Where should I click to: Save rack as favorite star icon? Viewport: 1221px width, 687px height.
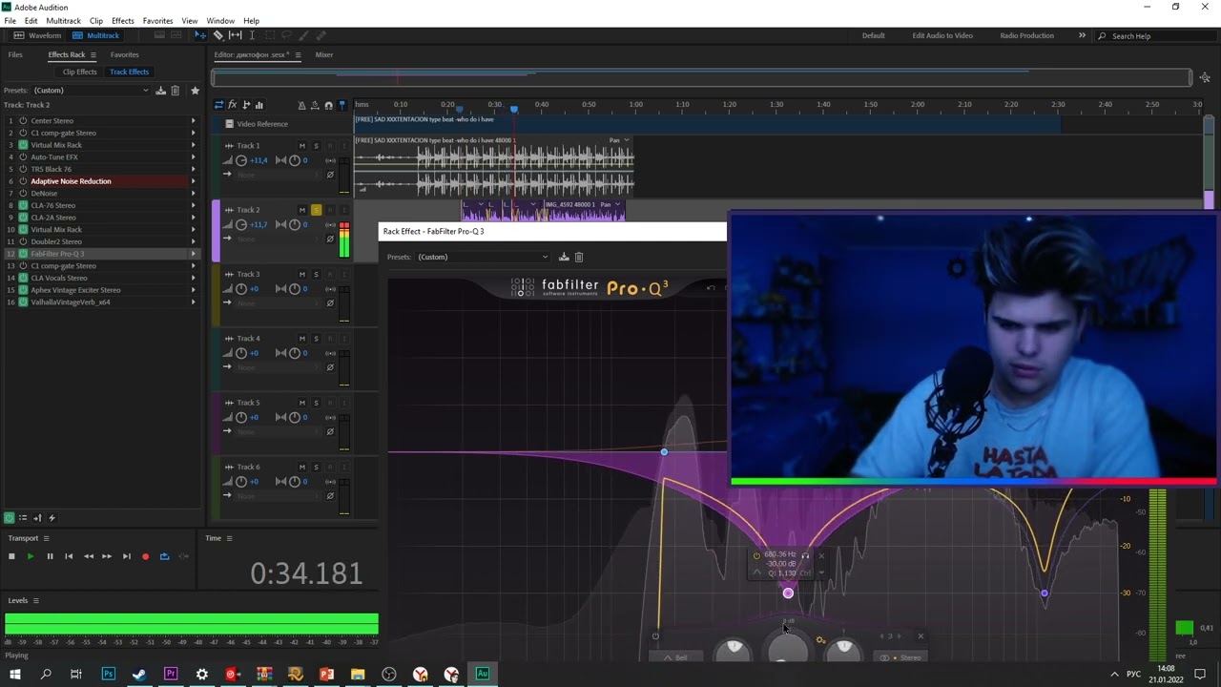(x=195, y=91)
